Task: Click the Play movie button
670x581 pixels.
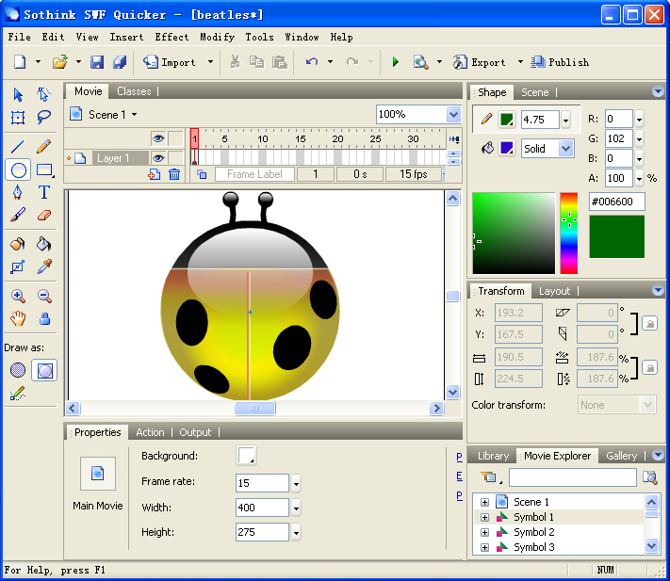Action: click(395, 62)
